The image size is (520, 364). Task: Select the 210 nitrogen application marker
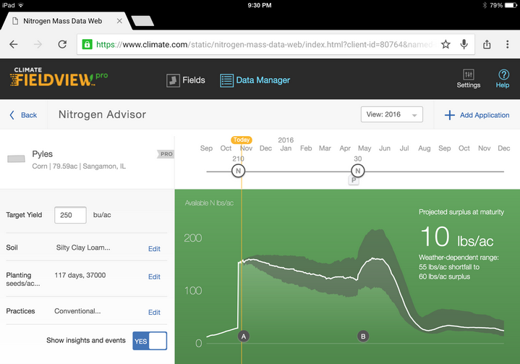pos(238,171)
